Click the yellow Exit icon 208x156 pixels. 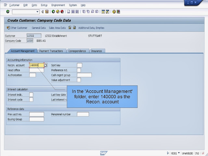(x=58, y=12)
